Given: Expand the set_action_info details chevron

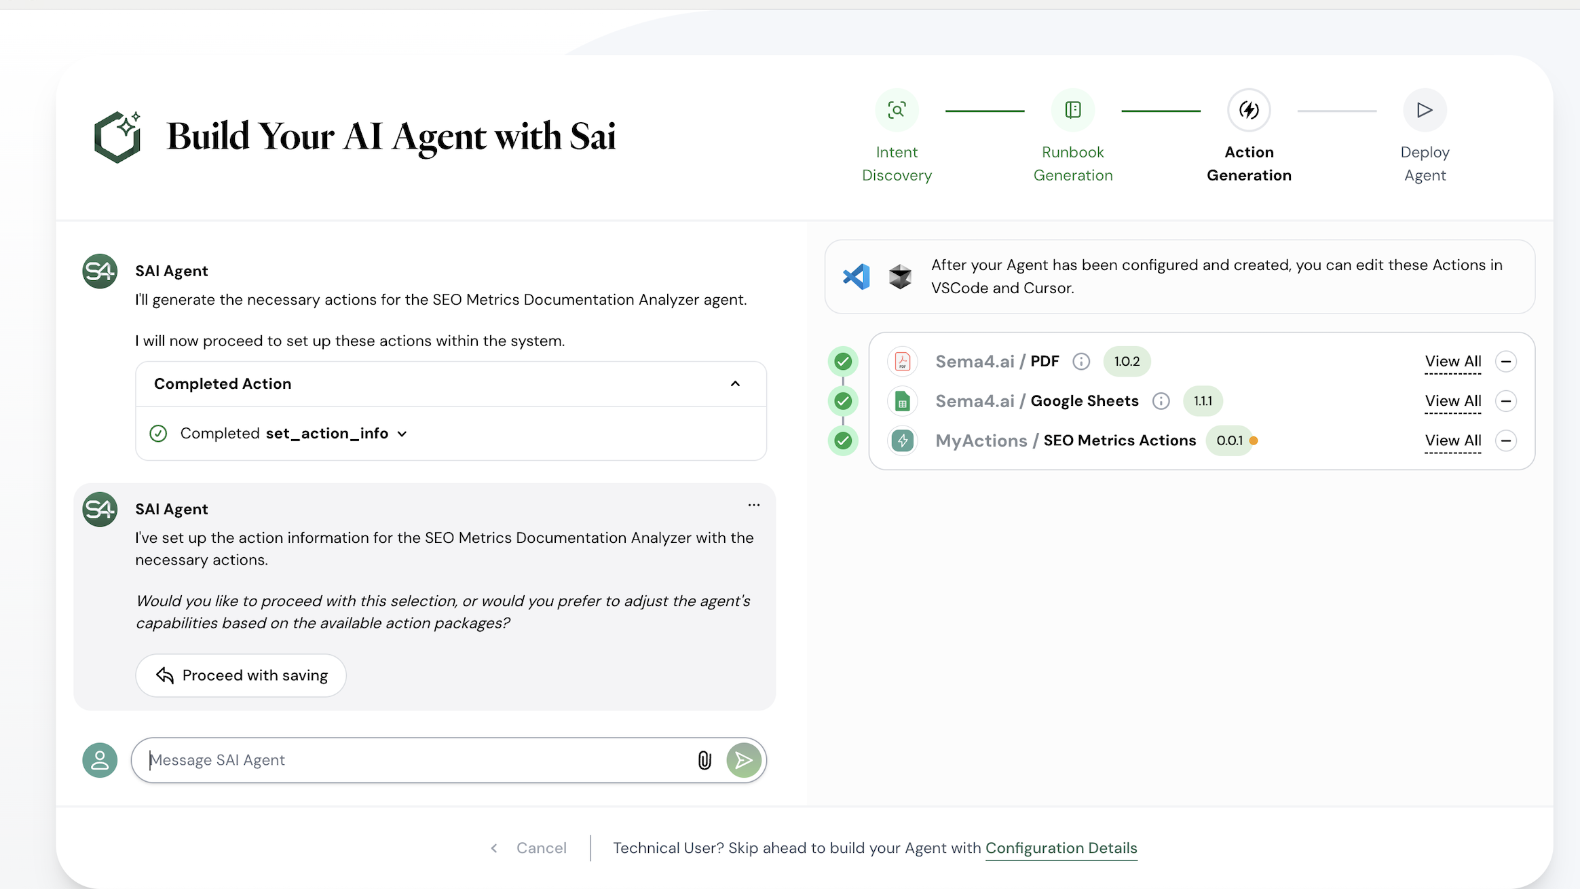Looking at the screenshot, I should pyautogui.click(x=402, y=434).
